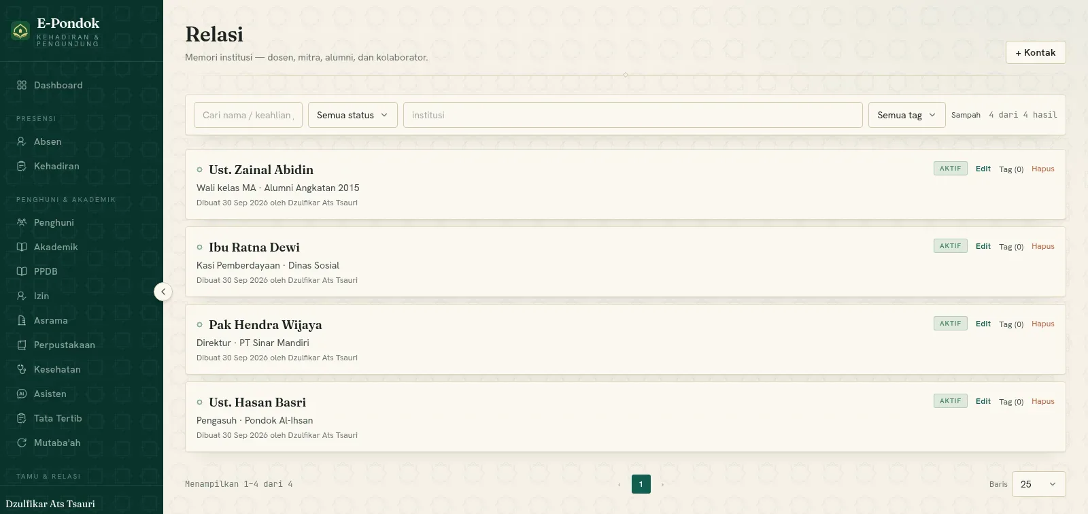The height and width of the screenshot is (514, 1088).
Task: Open the Ust. Zainal Abidin contact name
Action: [261, 170]
